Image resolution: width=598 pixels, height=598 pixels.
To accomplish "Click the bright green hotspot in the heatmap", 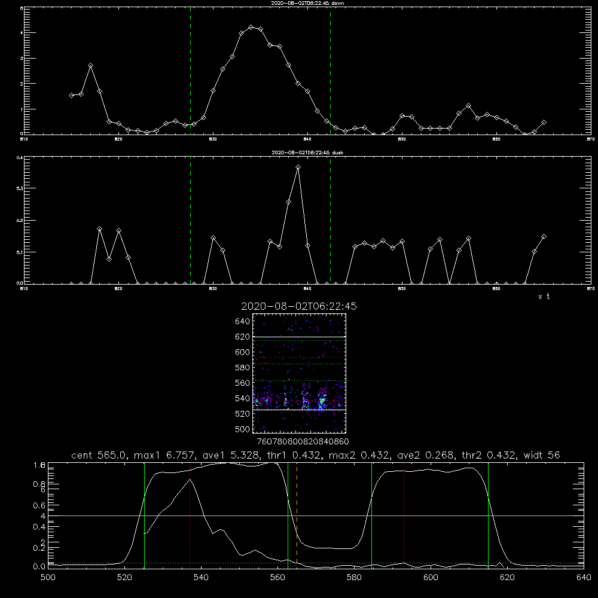I will click(322, 401).
